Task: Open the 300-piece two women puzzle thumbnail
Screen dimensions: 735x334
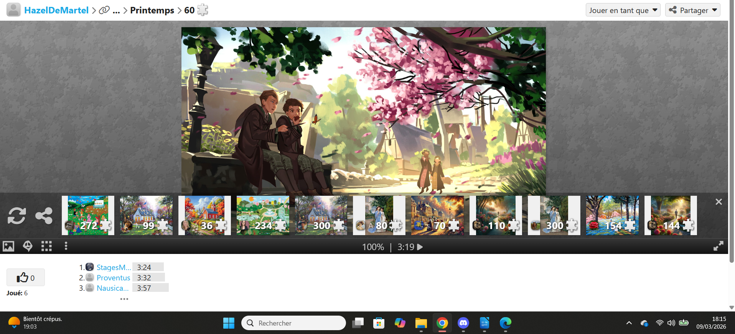Action: point(554,215)
